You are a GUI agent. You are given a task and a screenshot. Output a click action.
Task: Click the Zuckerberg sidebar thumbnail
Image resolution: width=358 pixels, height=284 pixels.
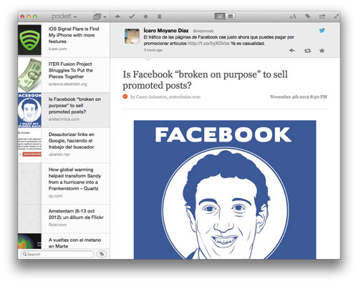[29, 110]
